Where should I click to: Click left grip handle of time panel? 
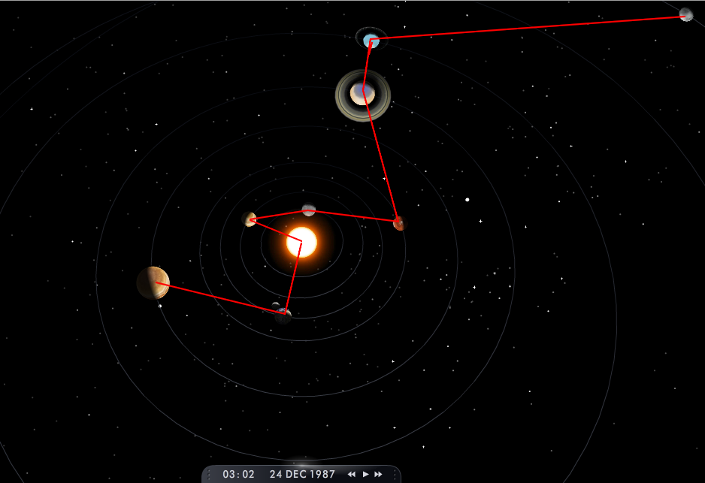coord(209,475)
